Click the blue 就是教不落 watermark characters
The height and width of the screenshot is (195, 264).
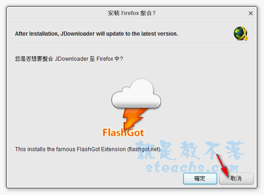point(190,150)
